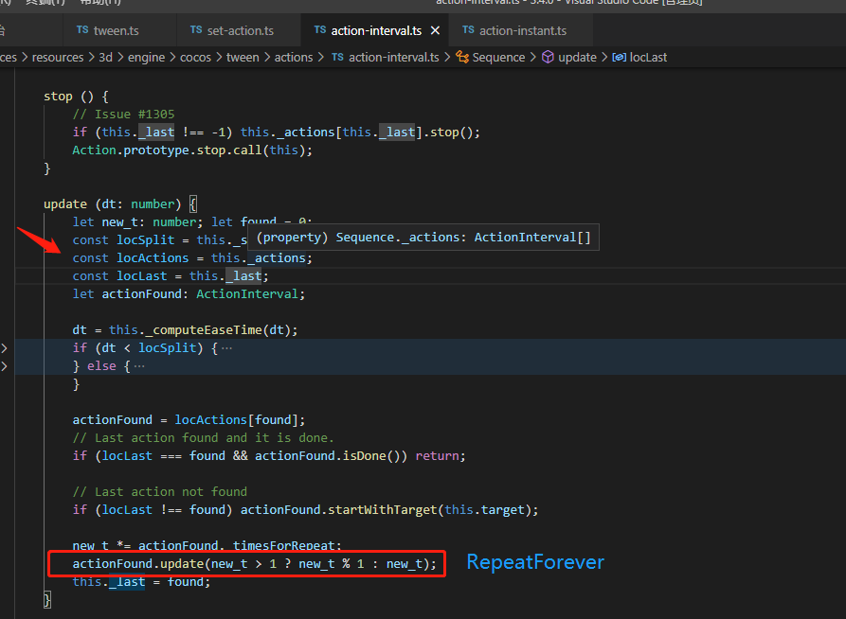Open the cocos breadcrumb folder
The image size is (846, 619).
pyautogui.click(x=195, y=57)
